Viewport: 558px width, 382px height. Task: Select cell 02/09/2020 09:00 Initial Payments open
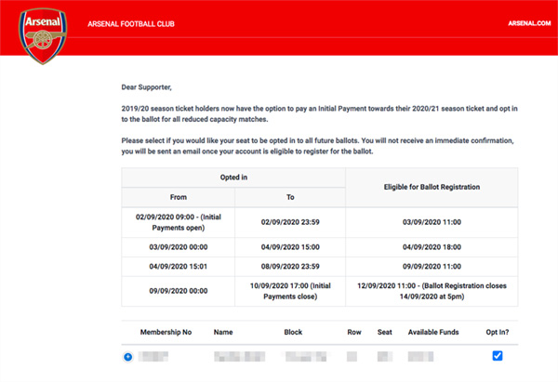pyautogui.click(x=179, y=222)
